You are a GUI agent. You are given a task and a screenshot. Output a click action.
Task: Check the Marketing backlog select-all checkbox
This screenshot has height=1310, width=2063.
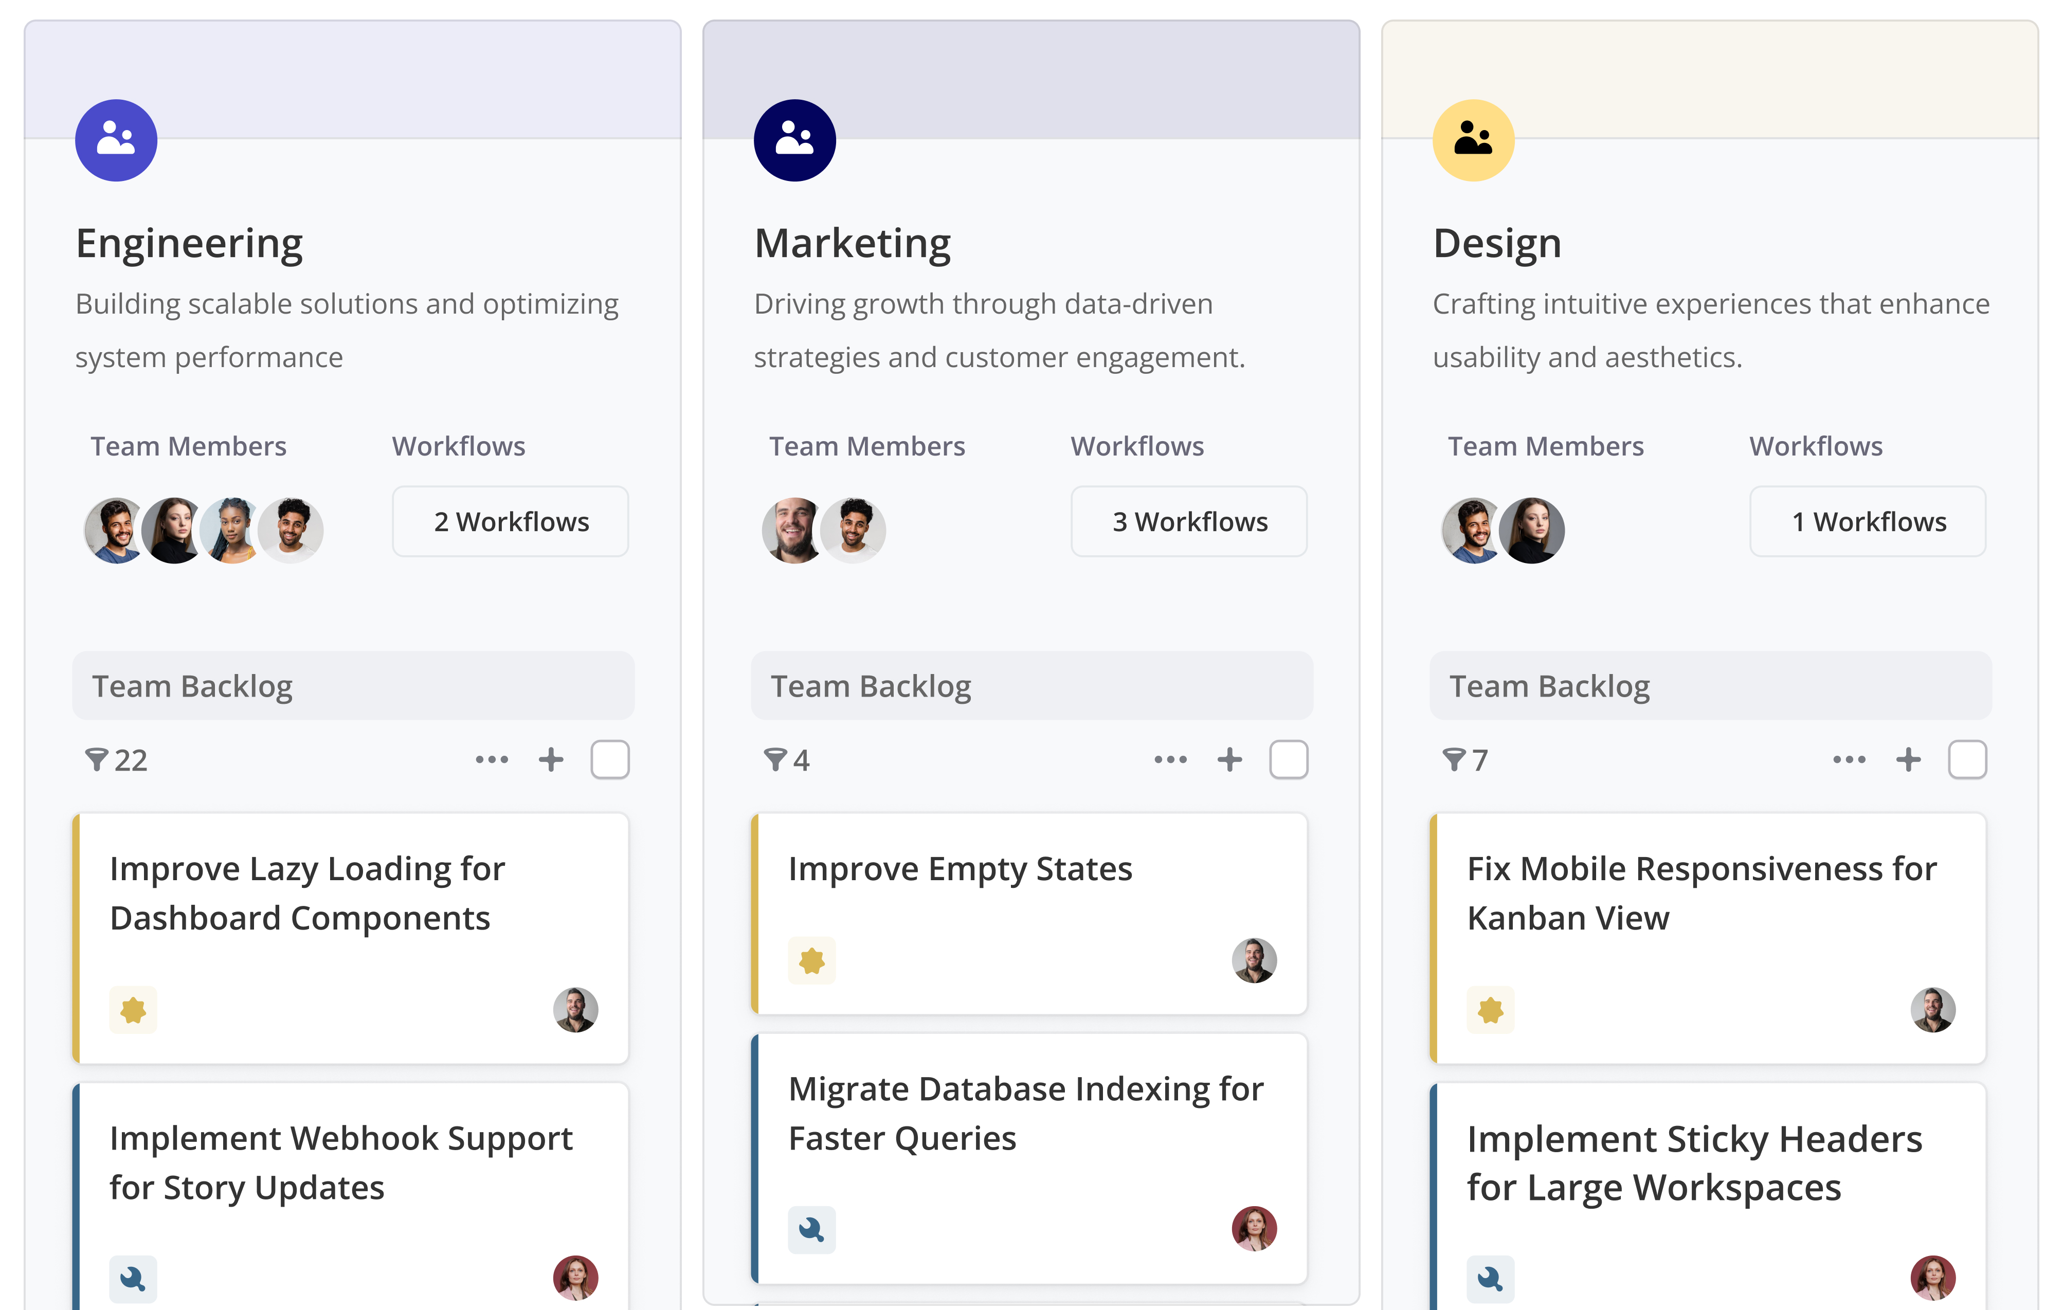click(1289, 760)
